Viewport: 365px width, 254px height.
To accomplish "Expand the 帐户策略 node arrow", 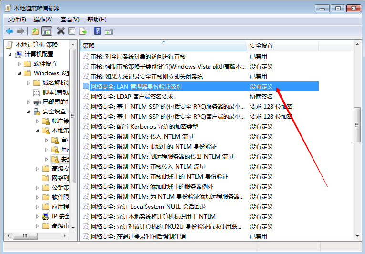I will 38,121.
